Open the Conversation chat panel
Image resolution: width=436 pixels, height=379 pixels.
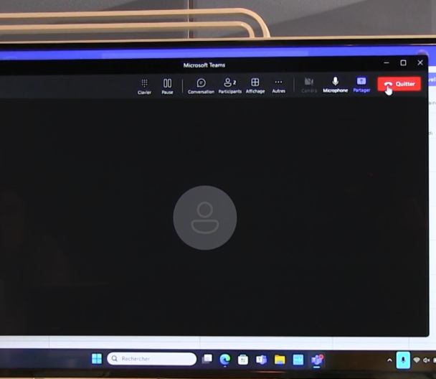click(201, 86)
